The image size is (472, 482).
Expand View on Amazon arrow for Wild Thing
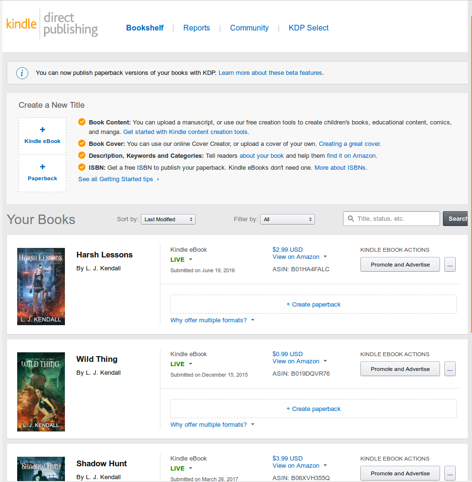tap(325, 361)
